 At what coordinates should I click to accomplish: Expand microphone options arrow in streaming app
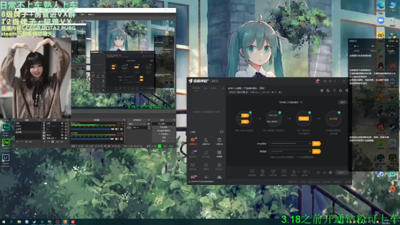click(x=298, y=172)
